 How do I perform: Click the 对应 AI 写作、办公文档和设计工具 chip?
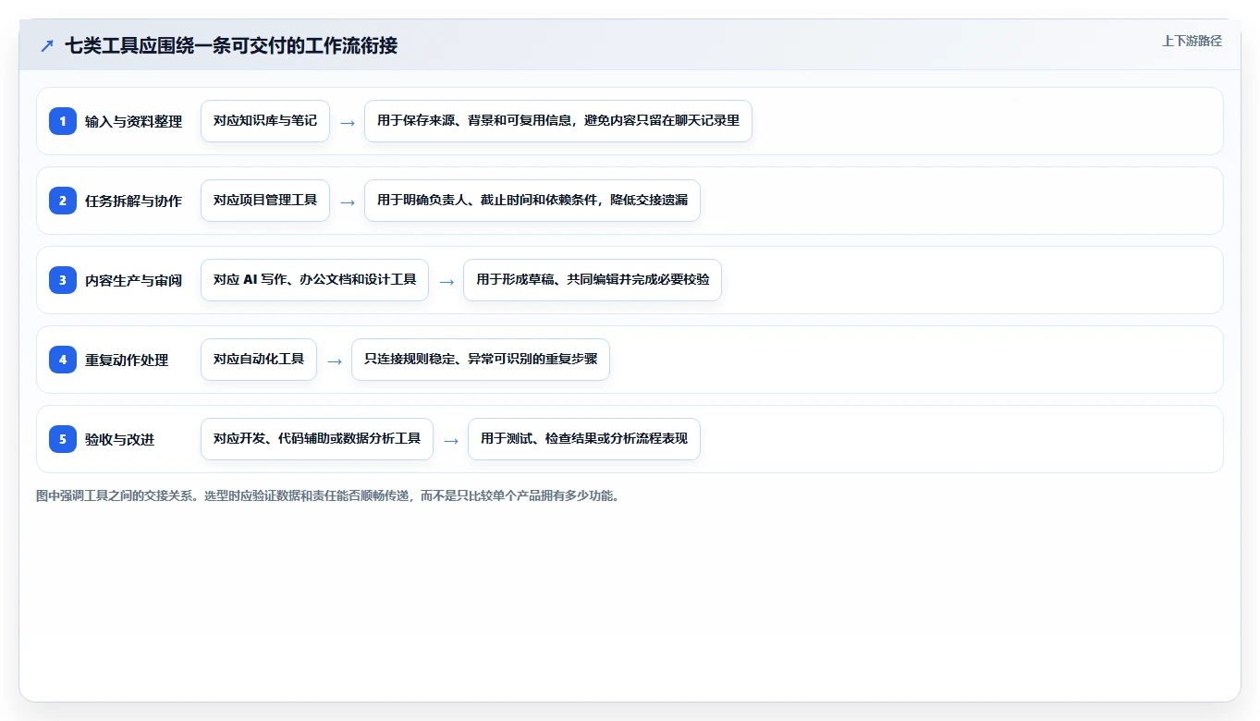(314, 280)
